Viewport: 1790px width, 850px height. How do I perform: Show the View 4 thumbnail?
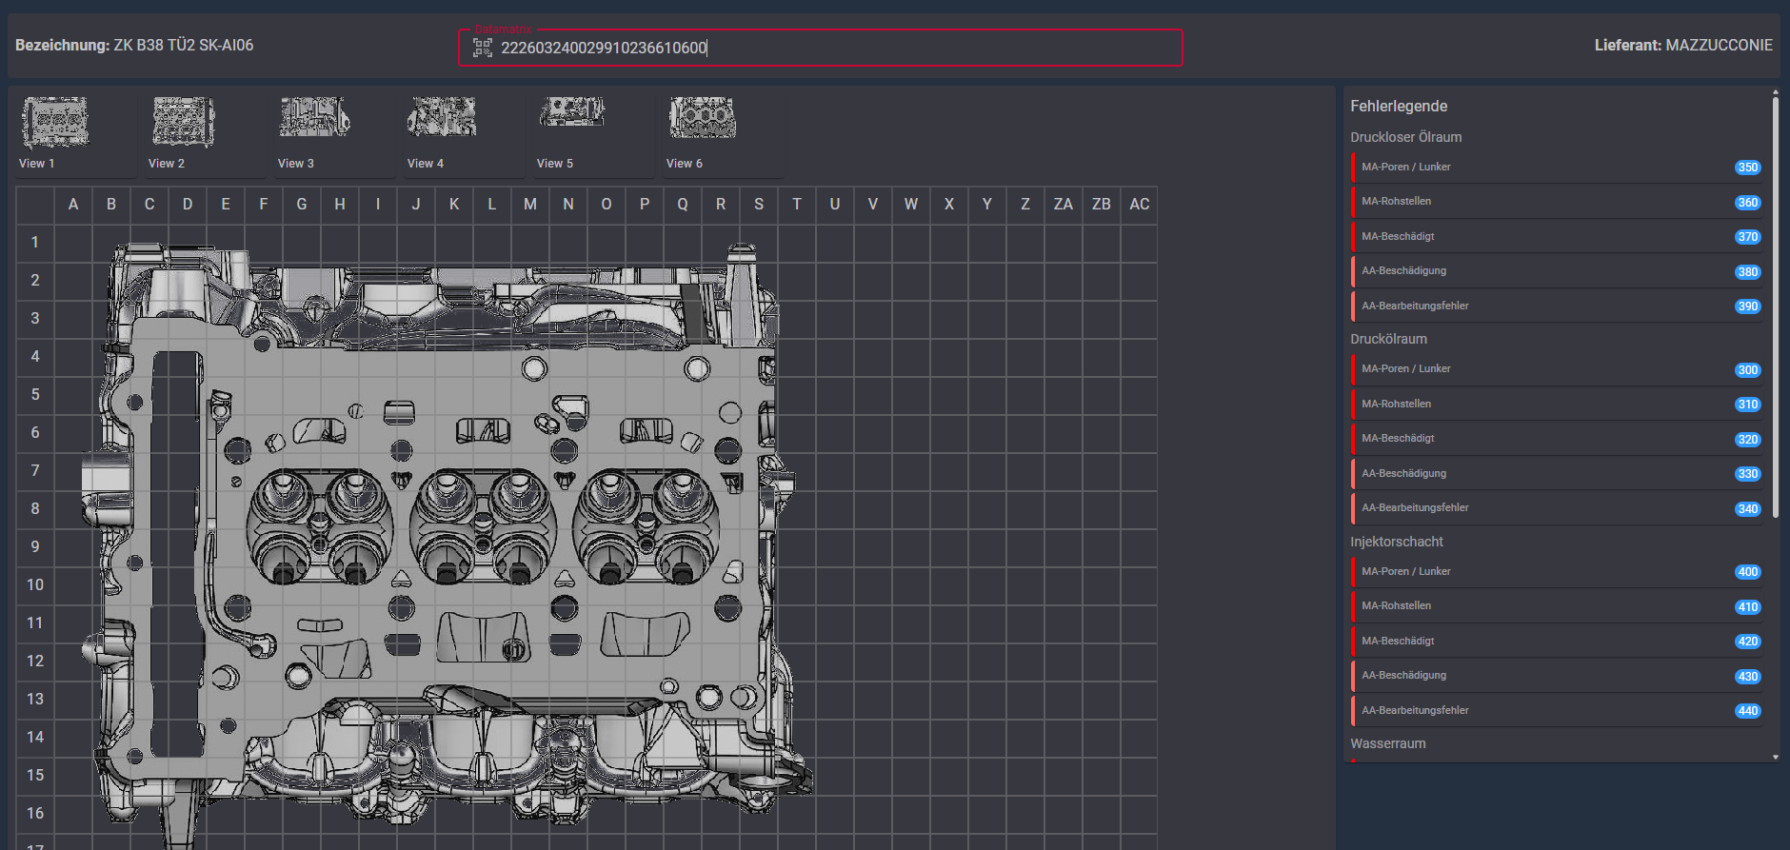click(x=463, y=134)
